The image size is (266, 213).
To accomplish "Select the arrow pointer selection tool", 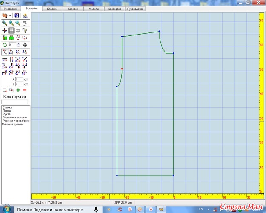I will coord(4,52).
